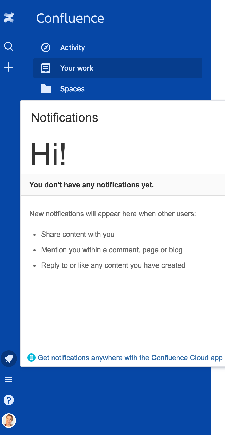Open Help using the question mark icon
The image size is (225, 435).
coord(9,400)
